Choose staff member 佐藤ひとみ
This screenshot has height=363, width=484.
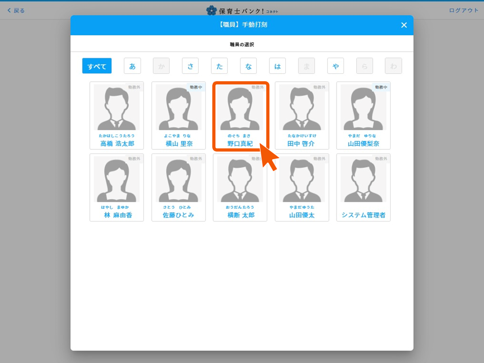click(x=178, y=187)
